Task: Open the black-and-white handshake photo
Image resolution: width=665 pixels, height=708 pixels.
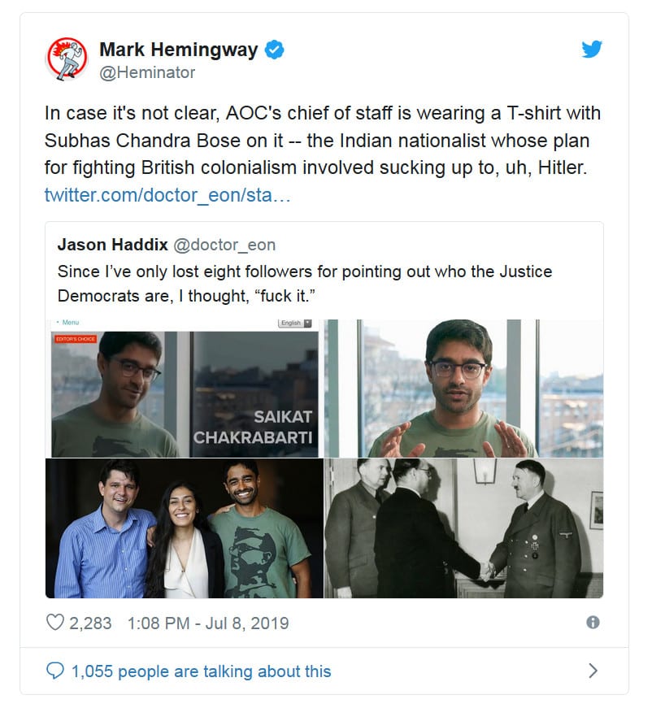Action: (x=463, y=528)
